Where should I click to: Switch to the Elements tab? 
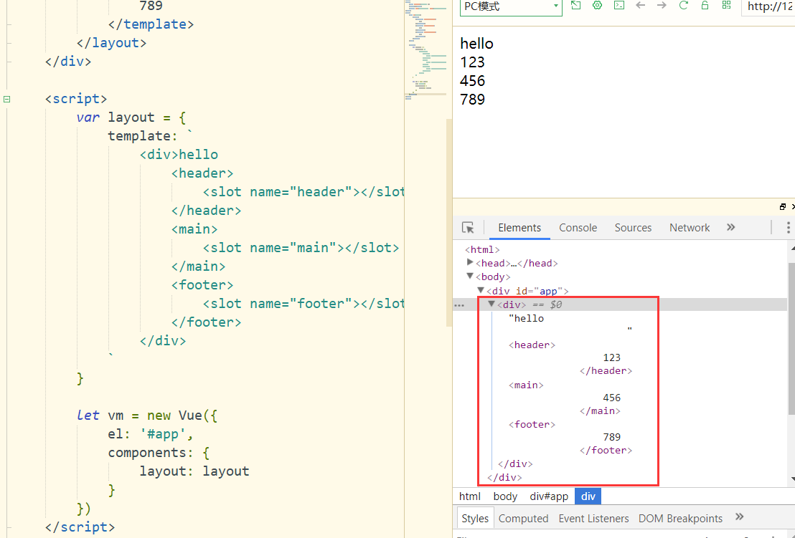pyautogui.click(x=519, y=228)
